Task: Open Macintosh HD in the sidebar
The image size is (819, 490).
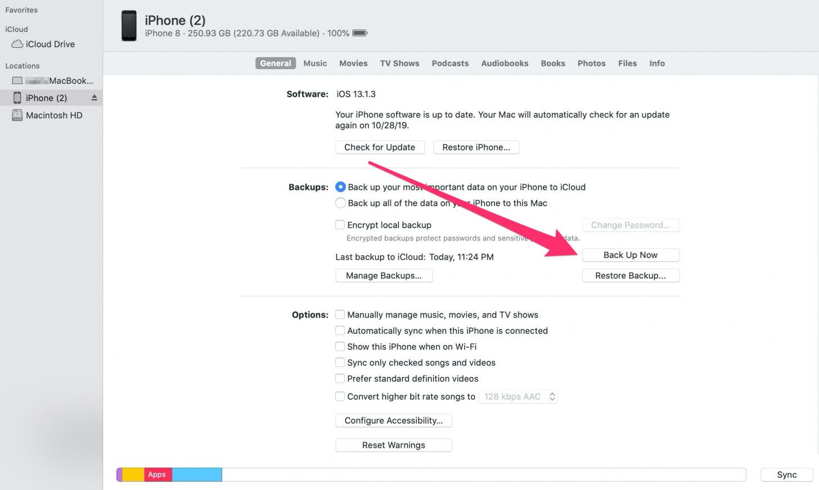Action: tap(54, 115)
